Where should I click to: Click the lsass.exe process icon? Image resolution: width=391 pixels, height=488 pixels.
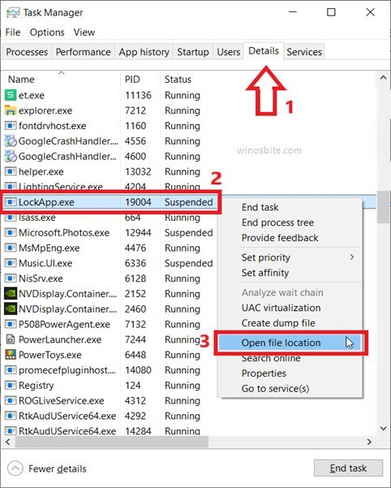[x=11, y=218]
